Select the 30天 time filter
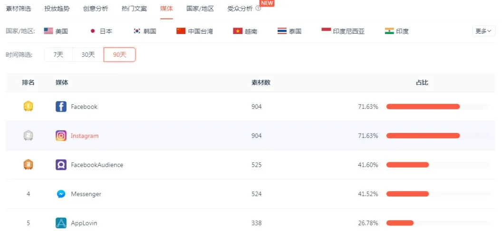 tap(88, 54)
